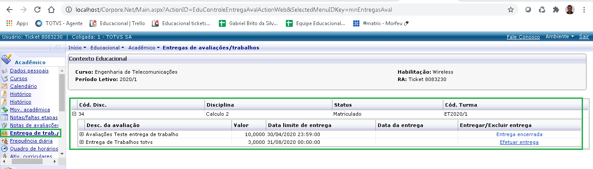Click the Fale Conosco link
This screenshot has height=169, width=593.
coord(523,37)
